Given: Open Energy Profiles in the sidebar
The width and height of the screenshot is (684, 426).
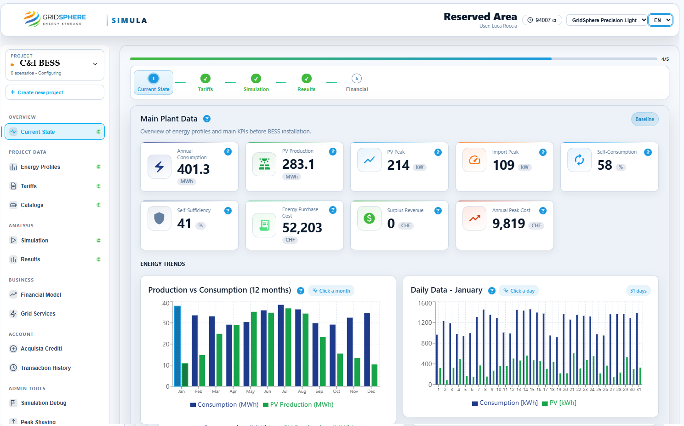Looking at the screenshot, I should tap(55, 167).
